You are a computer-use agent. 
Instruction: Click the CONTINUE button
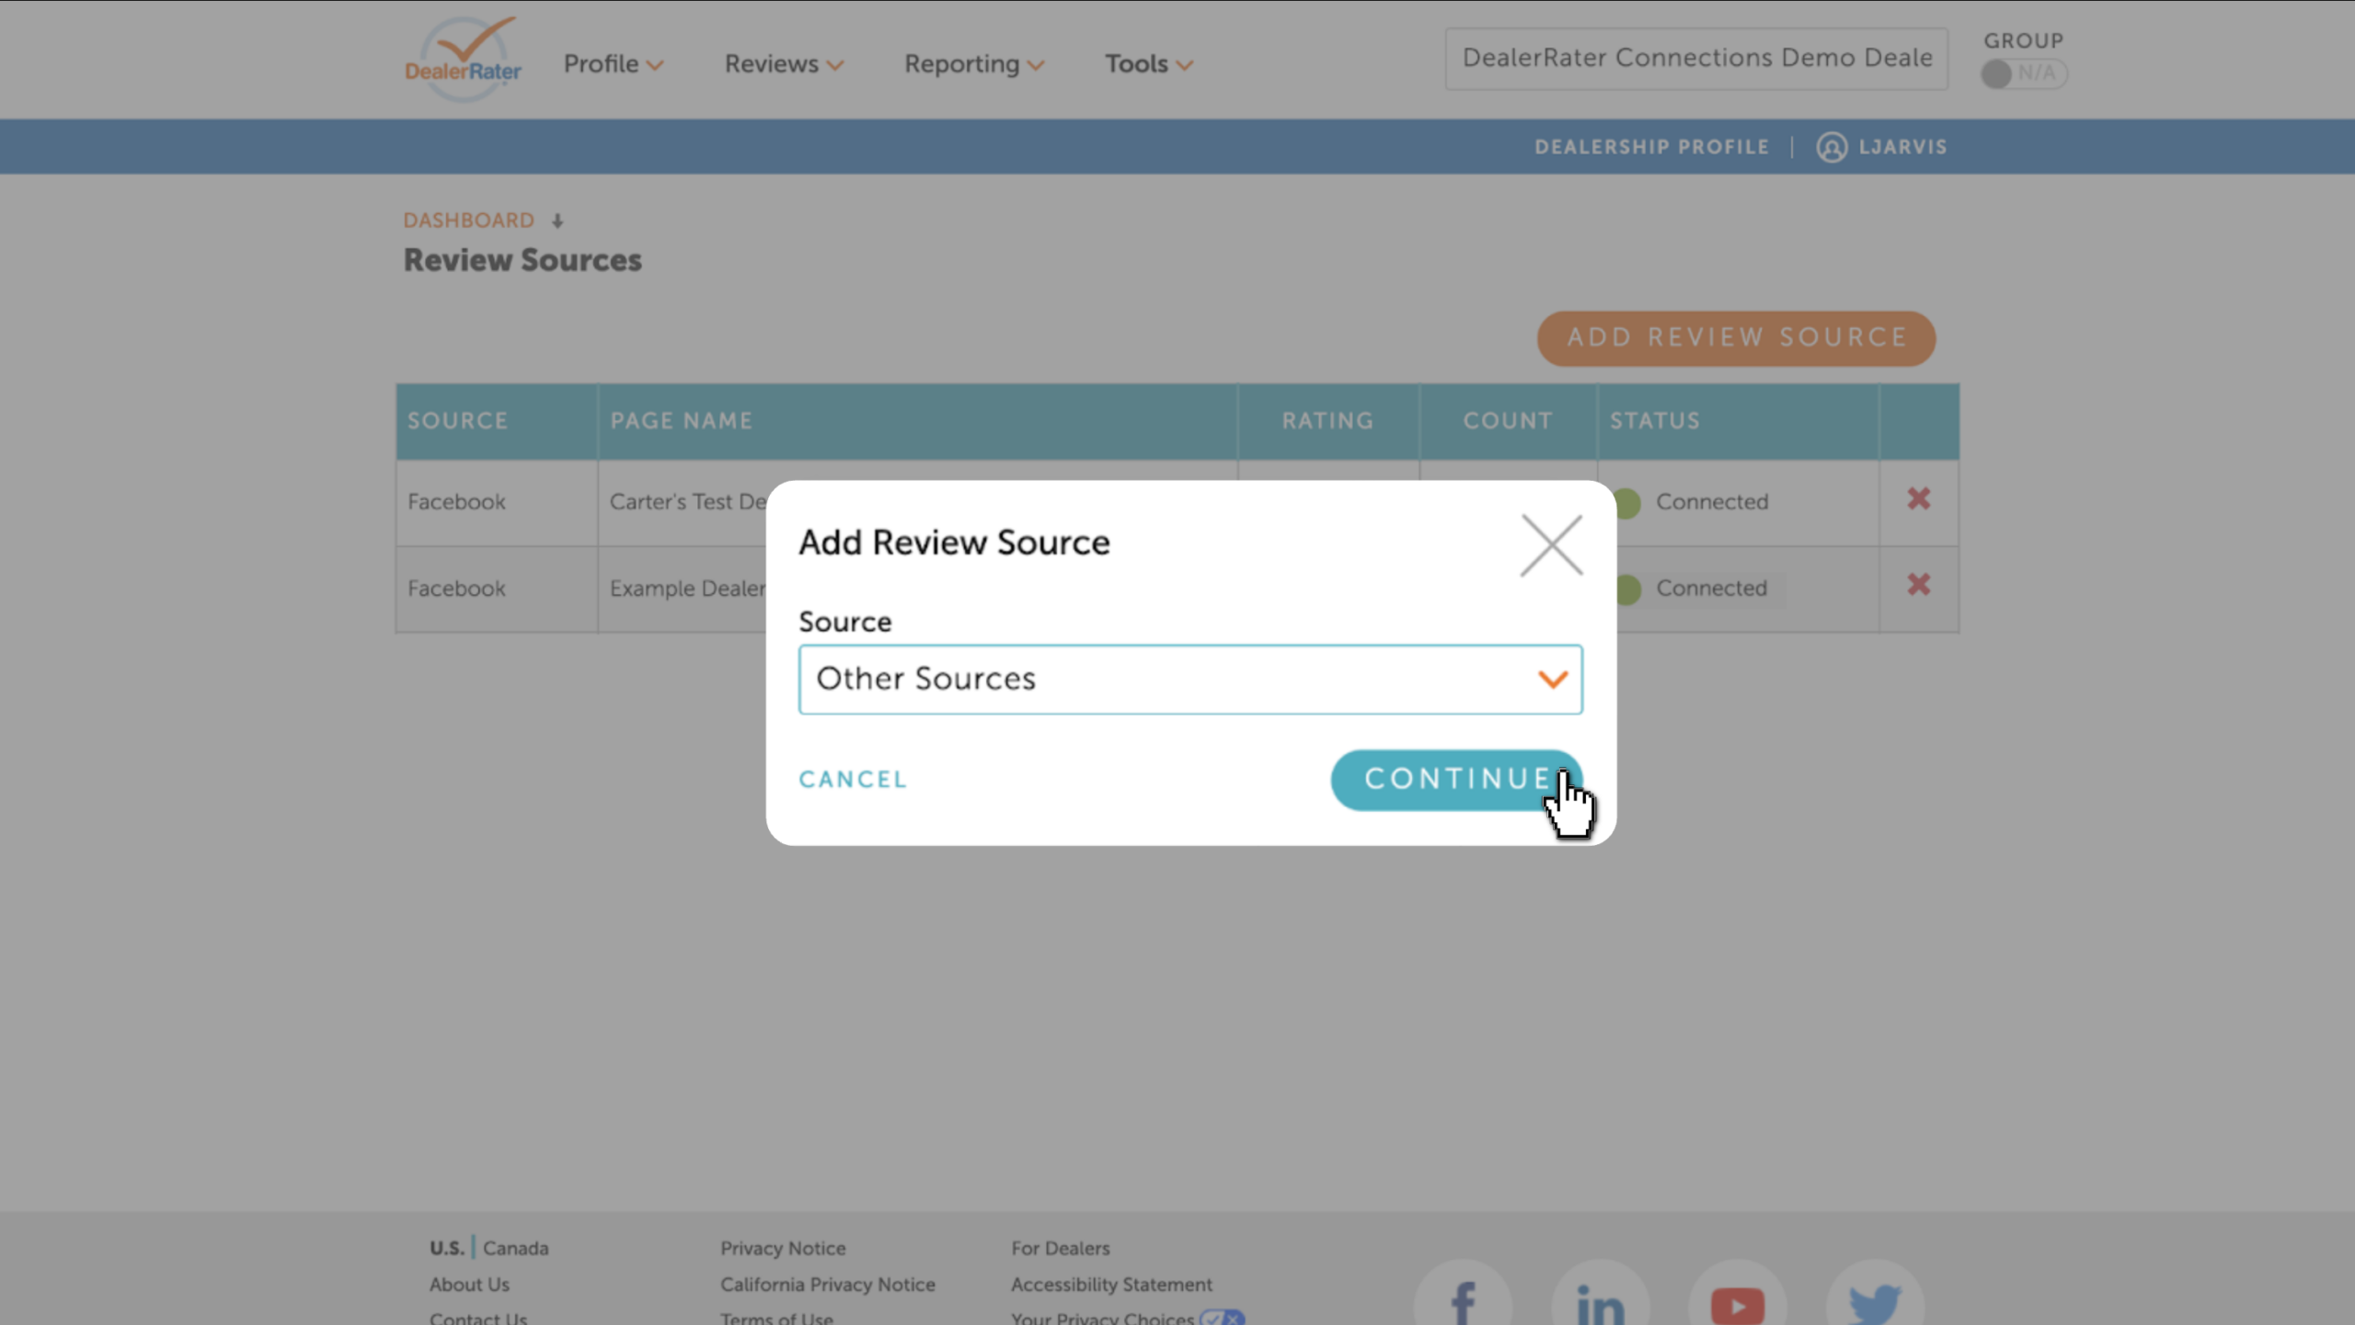pos(1456,780)
